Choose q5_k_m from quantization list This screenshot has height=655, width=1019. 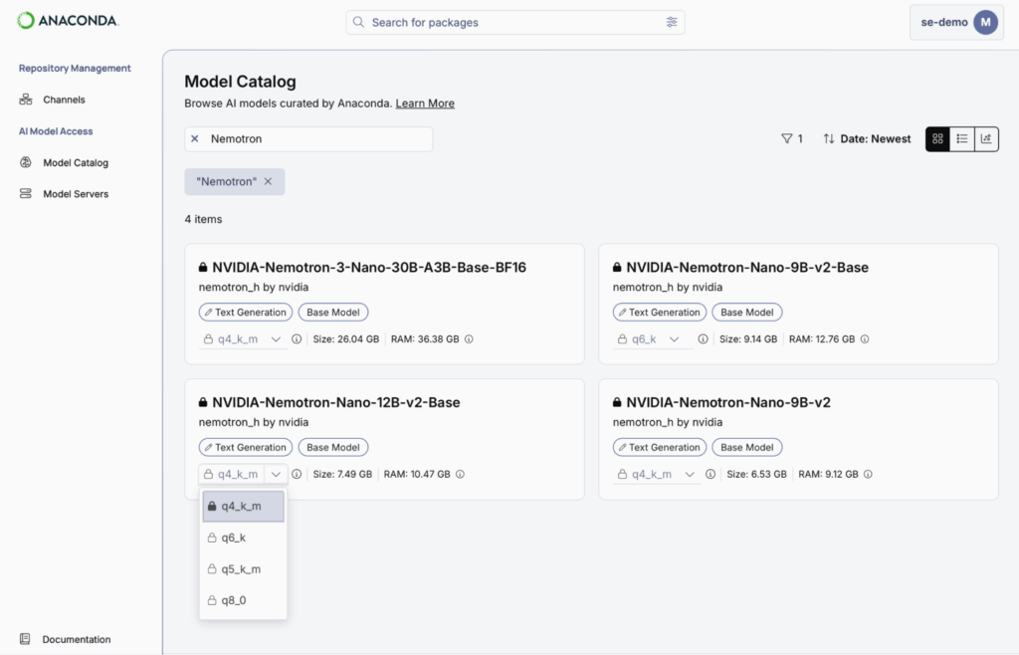click(241, 569)
